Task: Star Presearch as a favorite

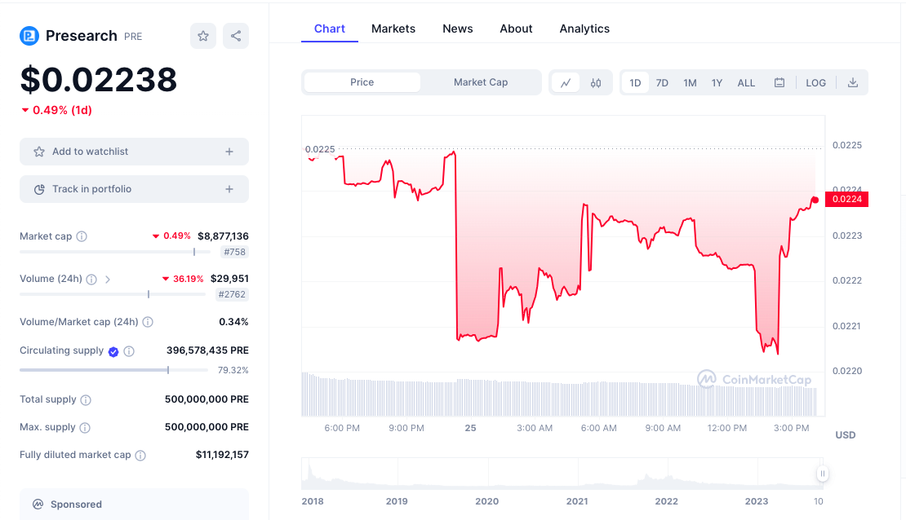Action: click(x=203, y=36)
